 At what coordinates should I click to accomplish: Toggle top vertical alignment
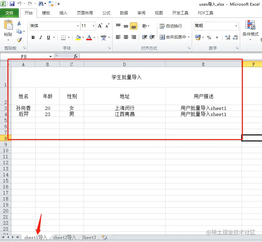[x=118, y=26]
